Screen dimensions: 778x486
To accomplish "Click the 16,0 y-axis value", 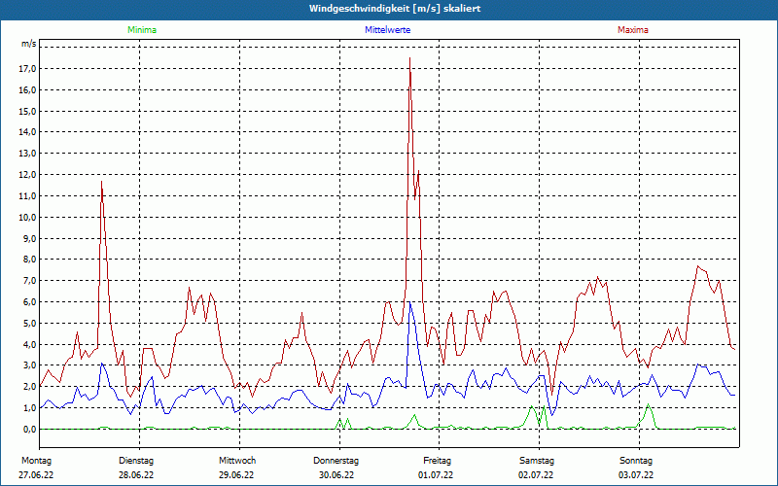I will (x=28, y=90).
